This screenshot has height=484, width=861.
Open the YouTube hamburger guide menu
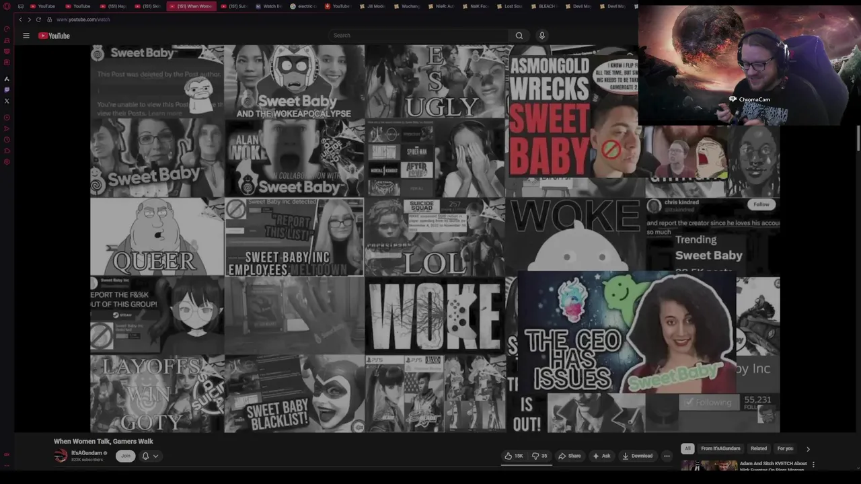pyautogui.click(x=26, y=36)
